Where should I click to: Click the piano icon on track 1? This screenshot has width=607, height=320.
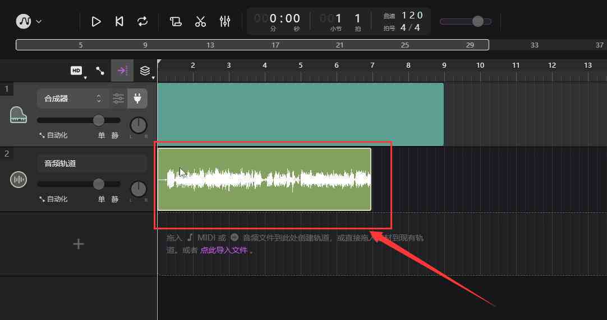(x=18, y=115)
